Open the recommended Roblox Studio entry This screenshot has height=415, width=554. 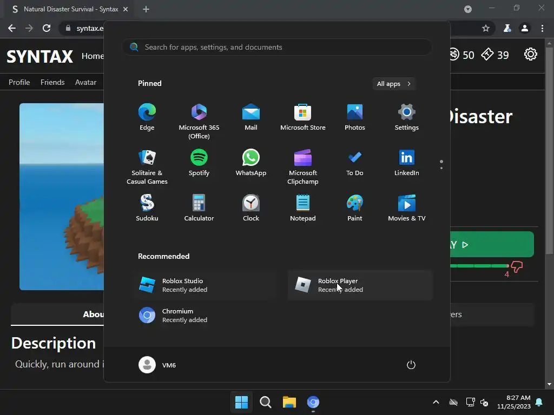[x=205, y=285]
